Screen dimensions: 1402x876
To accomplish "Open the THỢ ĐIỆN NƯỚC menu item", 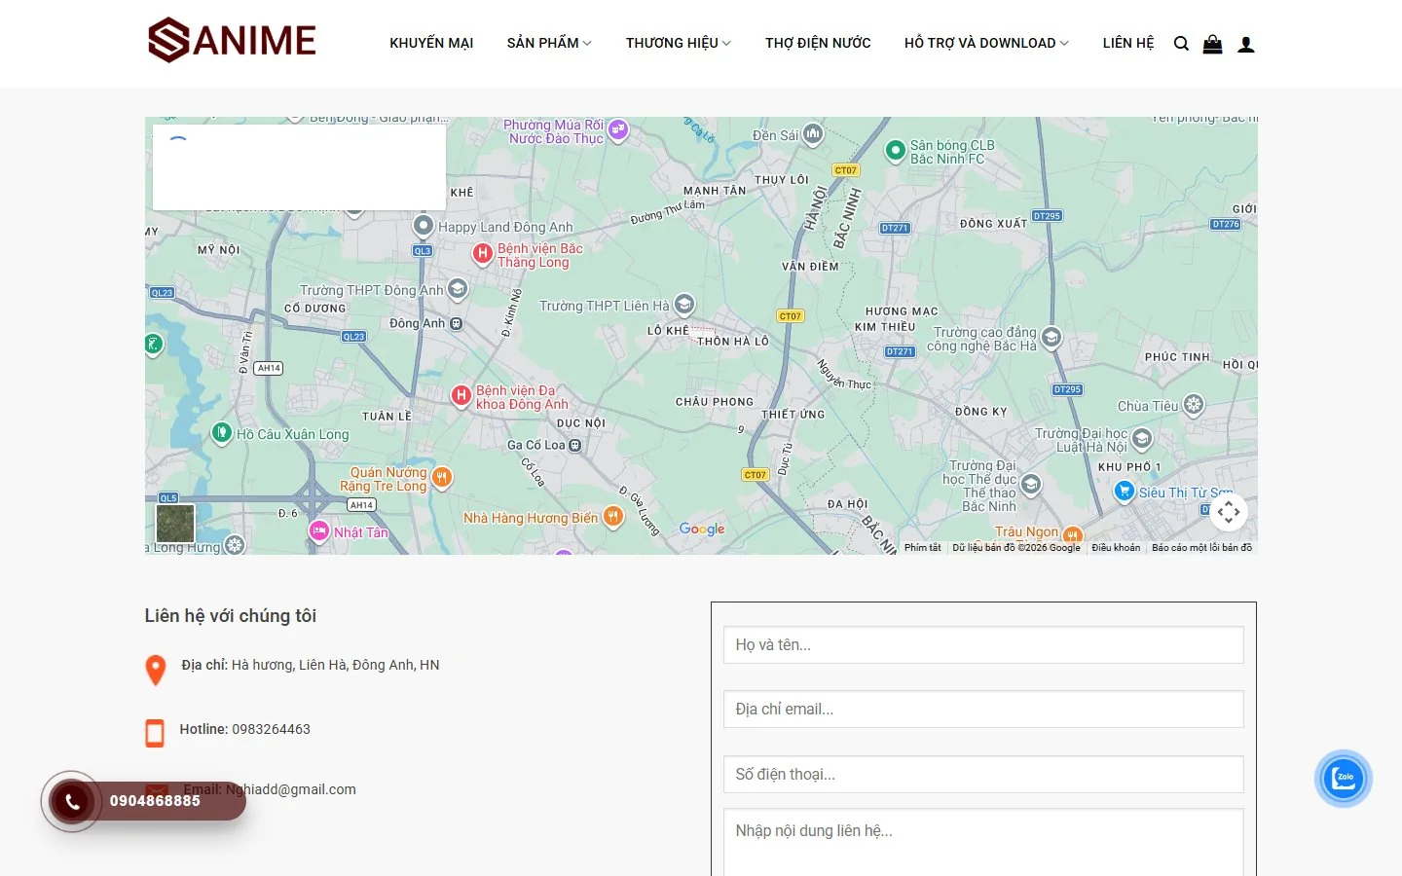I will pyautogui.click(x=818, y=43).
